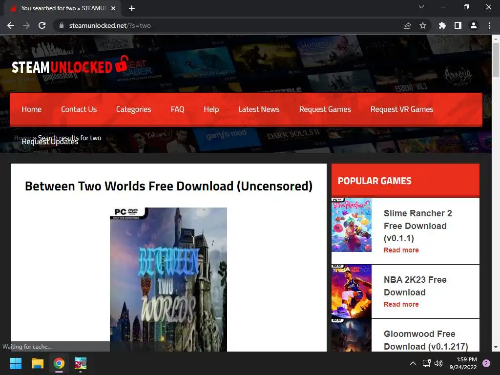Click the network status tray icon

tap(426, 363)
